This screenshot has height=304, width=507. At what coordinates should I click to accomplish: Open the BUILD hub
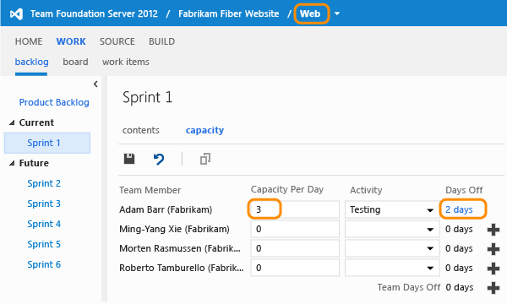click(161, 41)
